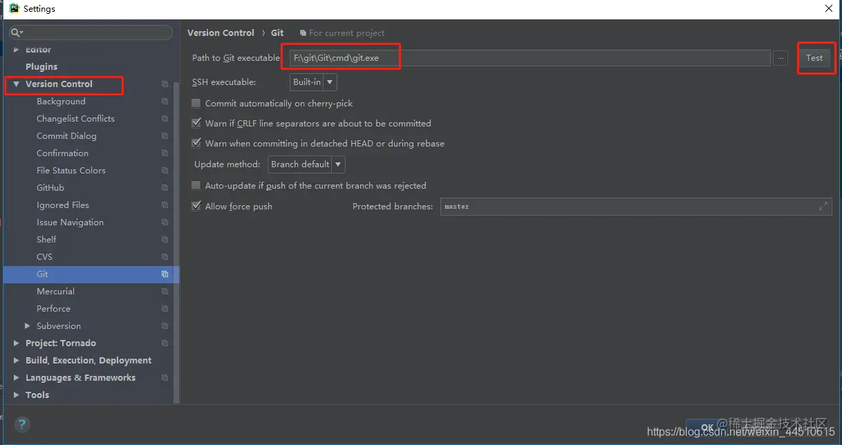Open Commit Dialog settings page
Viewport: 842px width, 445px height.
(x=66, y=136)
